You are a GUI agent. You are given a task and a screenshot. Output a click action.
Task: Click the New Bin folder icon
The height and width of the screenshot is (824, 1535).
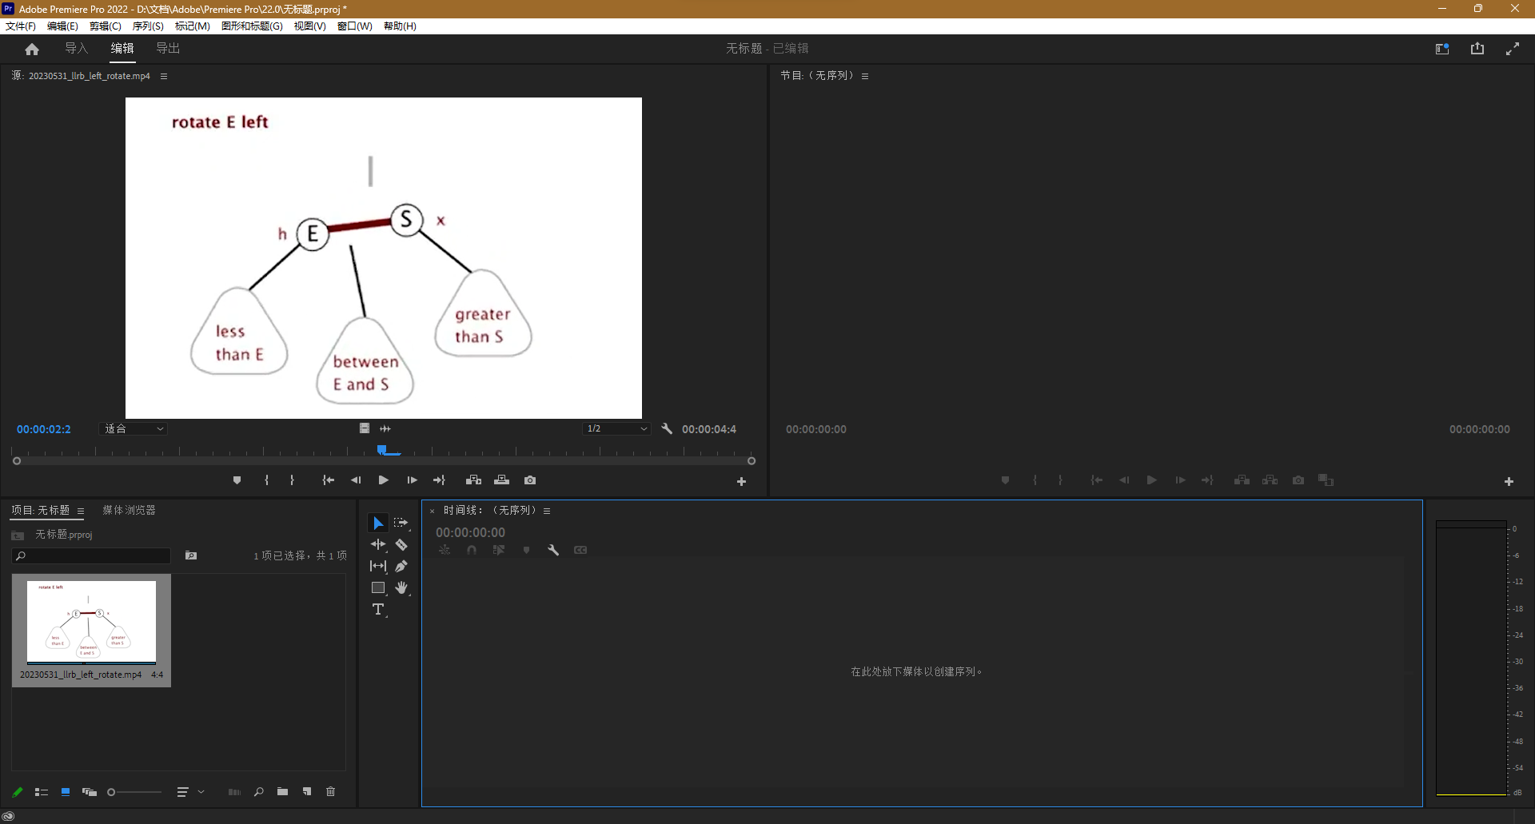pyautogui.click(x=282, y=792)
